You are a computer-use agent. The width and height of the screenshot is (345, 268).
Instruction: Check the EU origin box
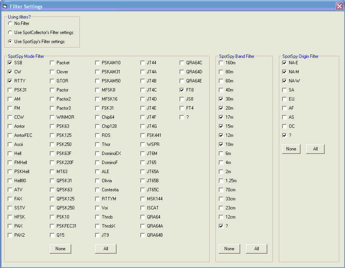pos(285,99)
